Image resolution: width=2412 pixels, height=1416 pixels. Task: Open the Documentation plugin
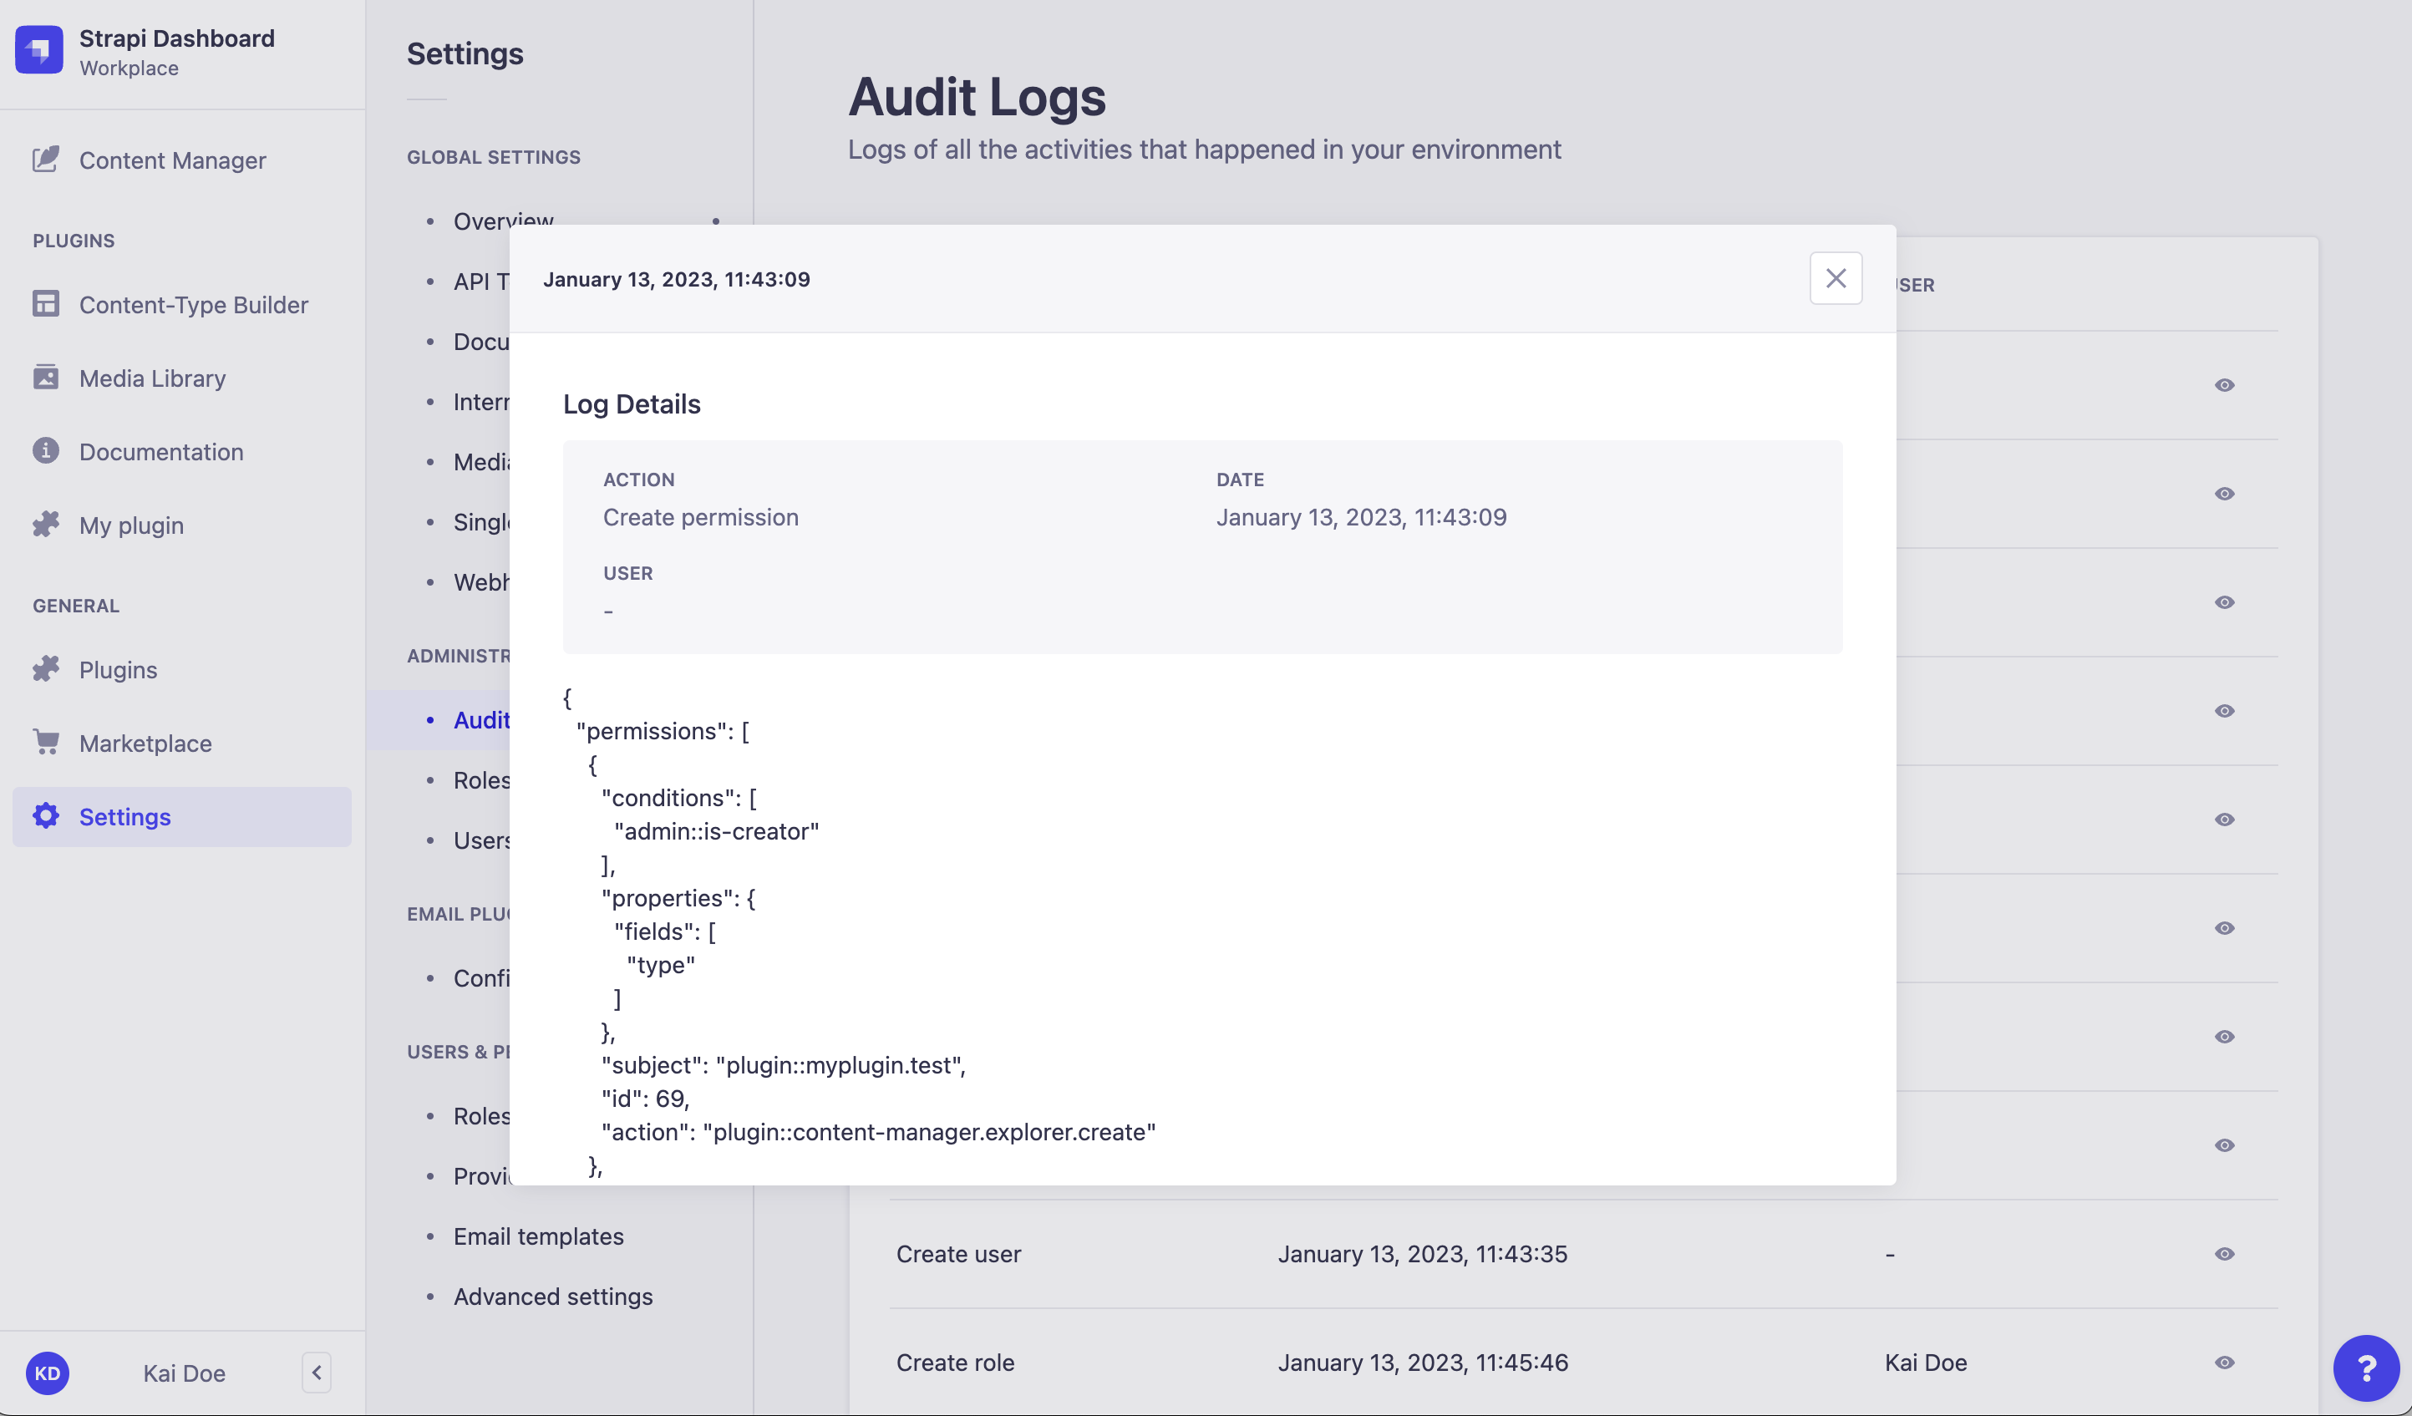[160, 450]
